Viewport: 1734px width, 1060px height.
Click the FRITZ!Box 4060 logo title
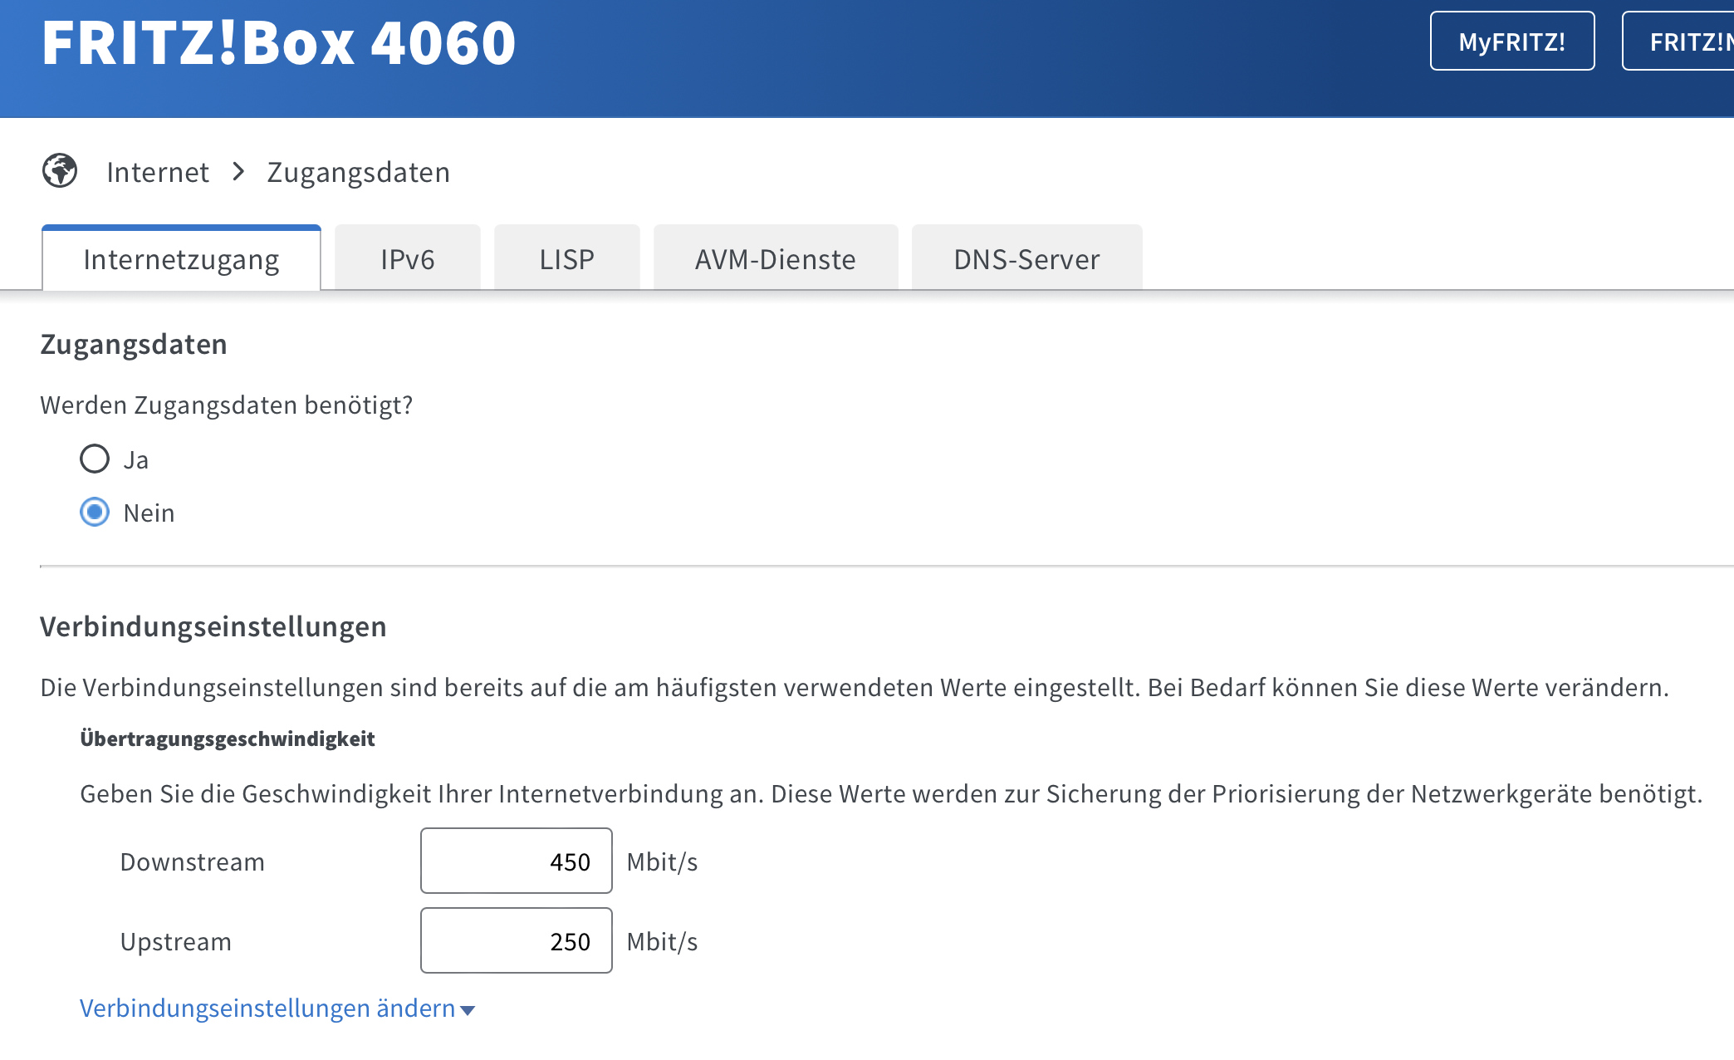click(279, 43)
